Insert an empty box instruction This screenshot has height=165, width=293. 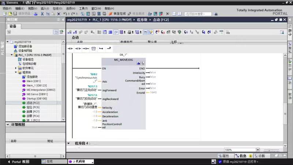94,48
